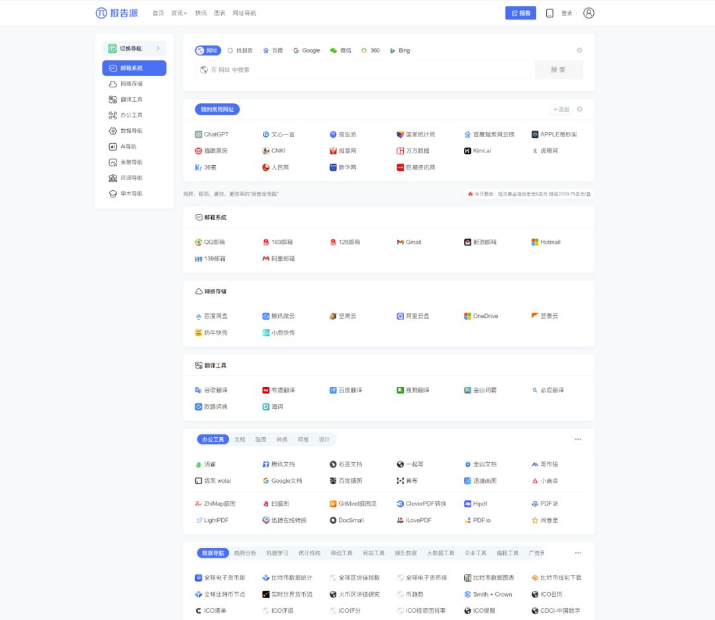Select 邮箱系统 in the sidebar
The width and height of the screenshot is (715, 620).
tap(134, 68)
